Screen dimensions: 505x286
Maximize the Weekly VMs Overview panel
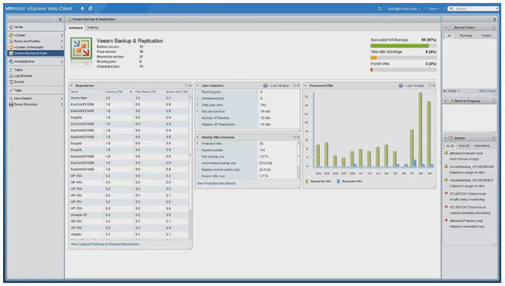pos(294,138)
